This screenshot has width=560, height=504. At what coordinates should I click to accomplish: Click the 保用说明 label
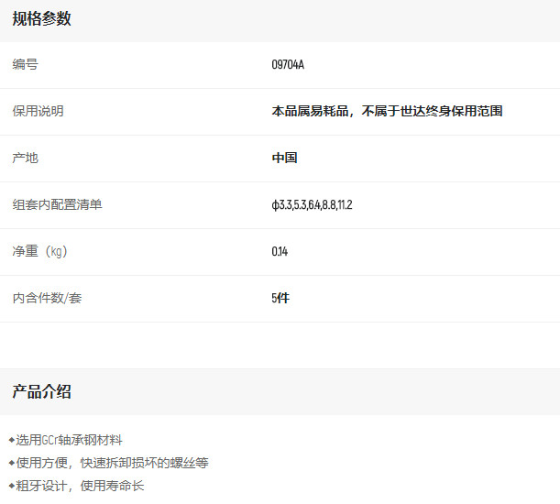[x=38, y=111]
